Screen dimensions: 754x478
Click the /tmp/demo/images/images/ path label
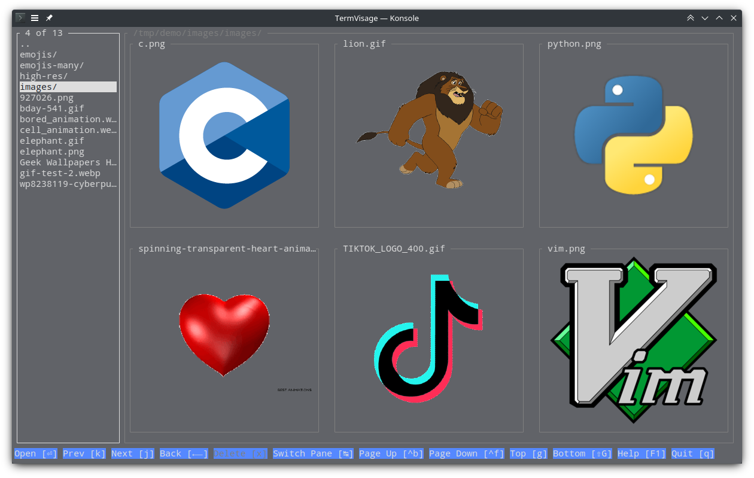coord(197,33)
